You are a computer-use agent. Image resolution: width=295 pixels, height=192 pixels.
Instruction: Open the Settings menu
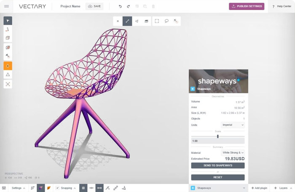pos(18,188)
